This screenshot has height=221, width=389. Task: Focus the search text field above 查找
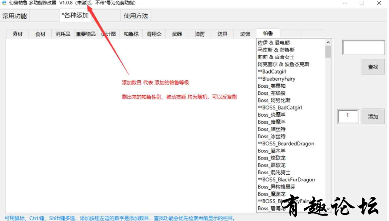coord(364,48)
